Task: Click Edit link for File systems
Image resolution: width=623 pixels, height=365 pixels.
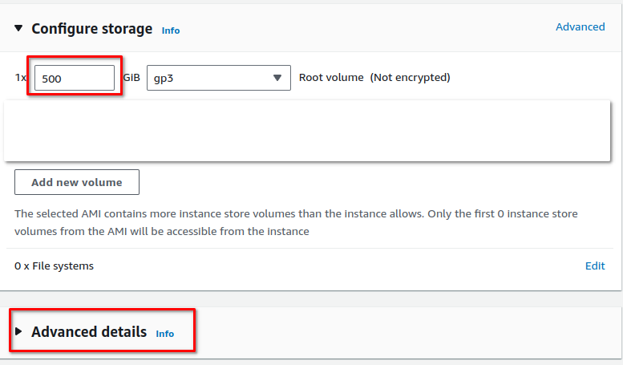Action: click(595, 266)
